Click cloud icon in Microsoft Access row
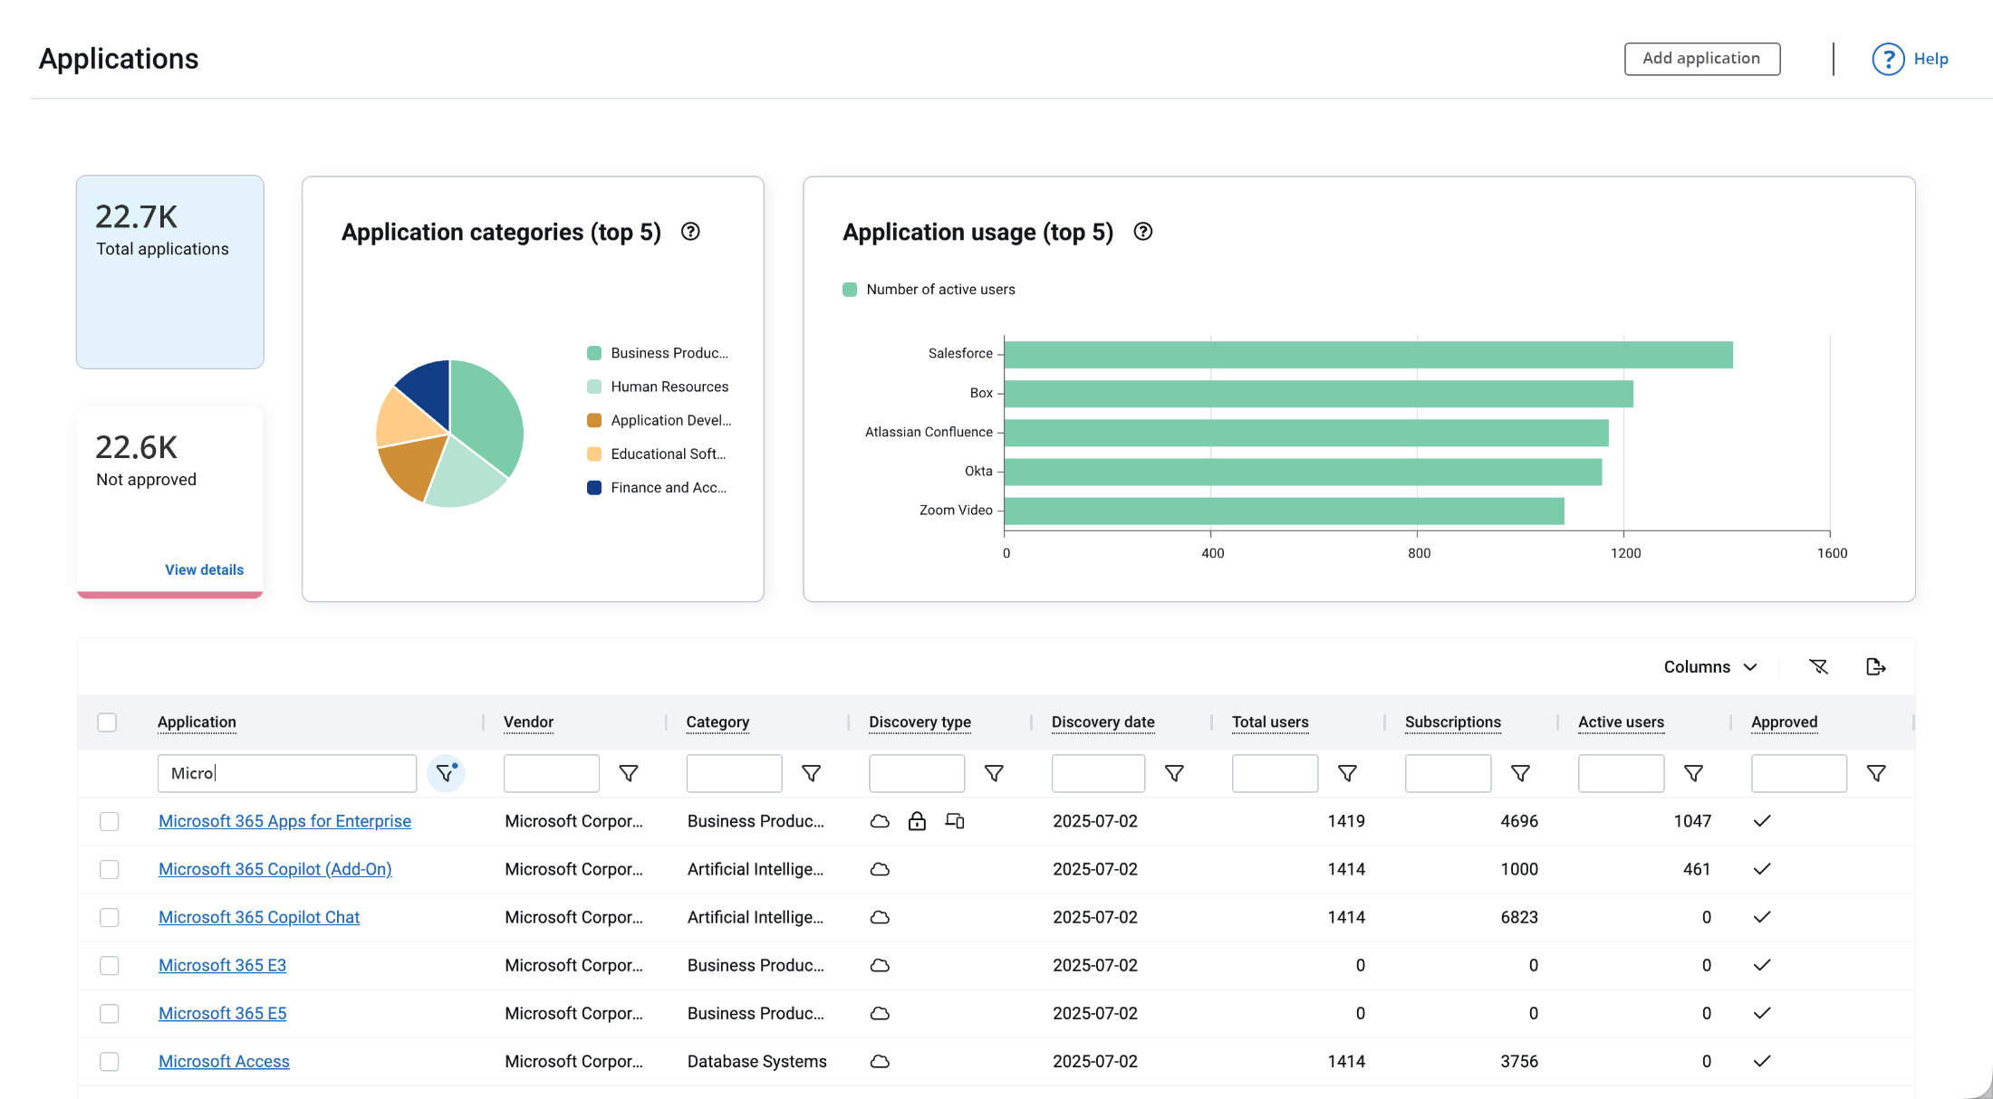The width and height of the screenshot is (1993, 1099). [880, 1061]
